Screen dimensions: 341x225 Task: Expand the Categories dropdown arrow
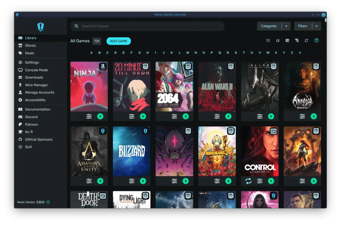click(286, 26)
